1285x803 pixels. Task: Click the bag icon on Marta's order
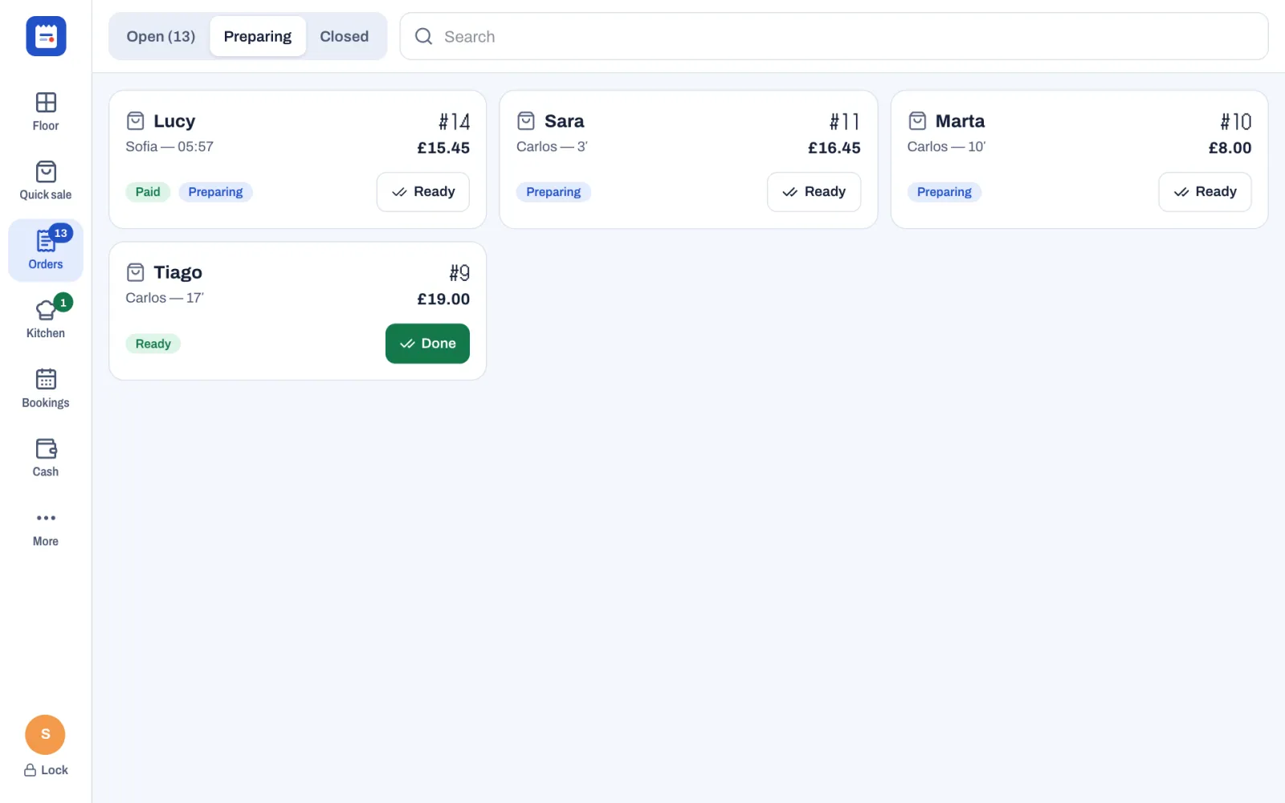[x=917, y=121]
